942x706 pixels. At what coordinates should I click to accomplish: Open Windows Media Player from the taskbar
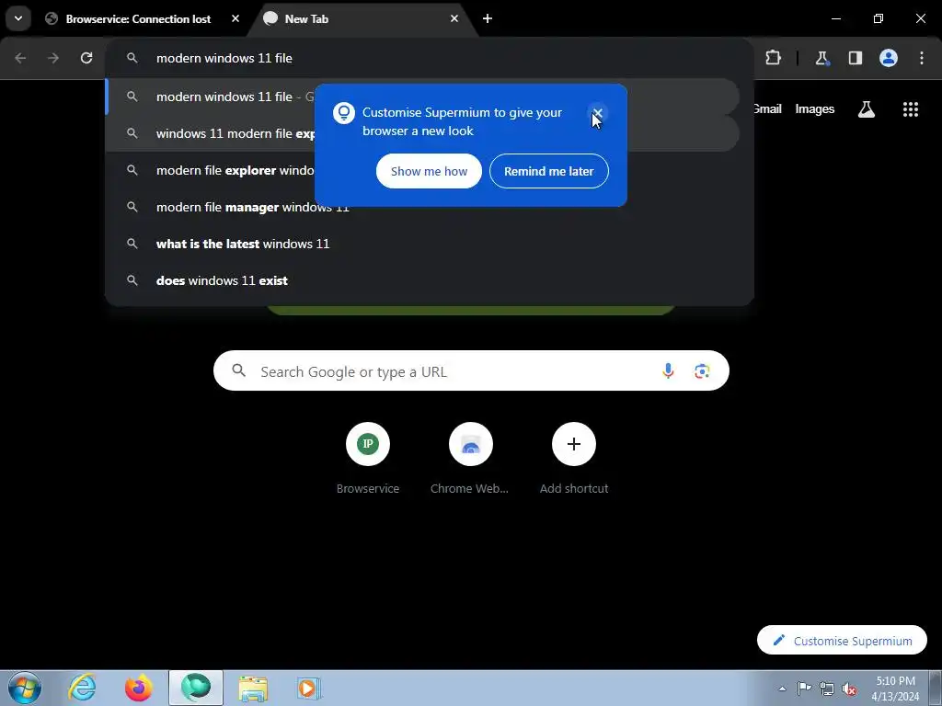(309, 688)
